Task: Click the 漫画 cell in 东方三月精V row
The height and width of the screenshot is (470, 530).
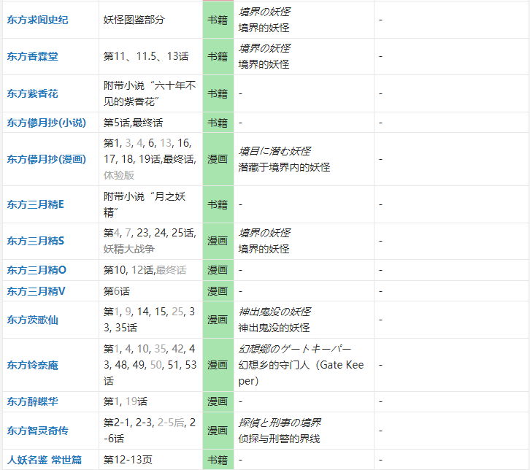Action: tap(218, 291)
